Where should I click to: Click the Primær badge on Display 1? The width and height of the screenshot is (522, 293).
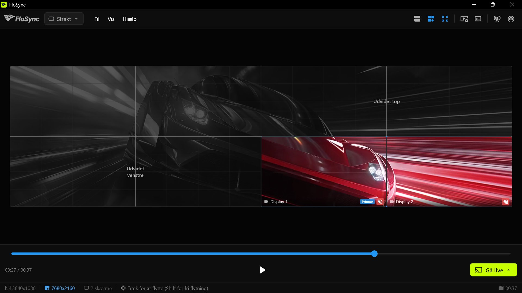click(x=367, y=202)
